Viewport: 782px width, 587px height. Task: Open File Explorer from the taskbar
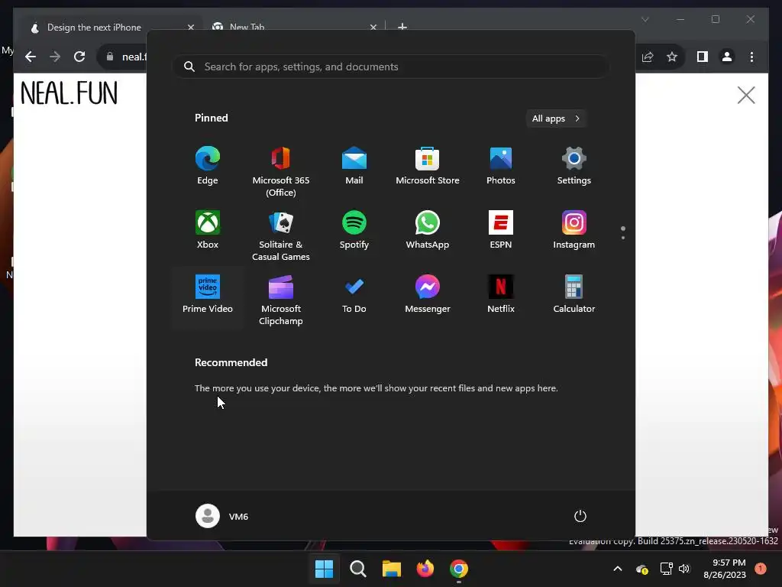(x=392, y=569)
